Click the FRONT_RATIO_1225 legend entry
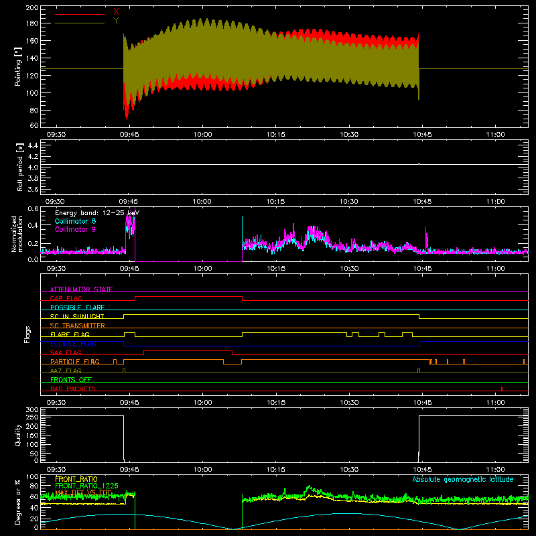Image resolution: width=536 pixels, height=536 pixels. tap(87, 486)
